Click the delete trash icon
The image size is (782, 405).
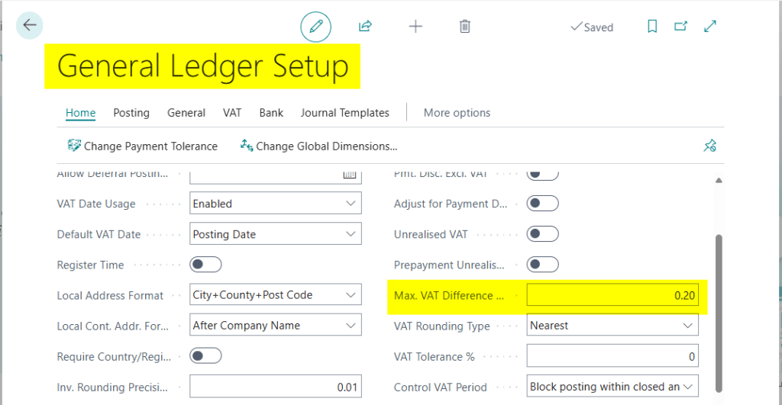(x=464, y=27)
